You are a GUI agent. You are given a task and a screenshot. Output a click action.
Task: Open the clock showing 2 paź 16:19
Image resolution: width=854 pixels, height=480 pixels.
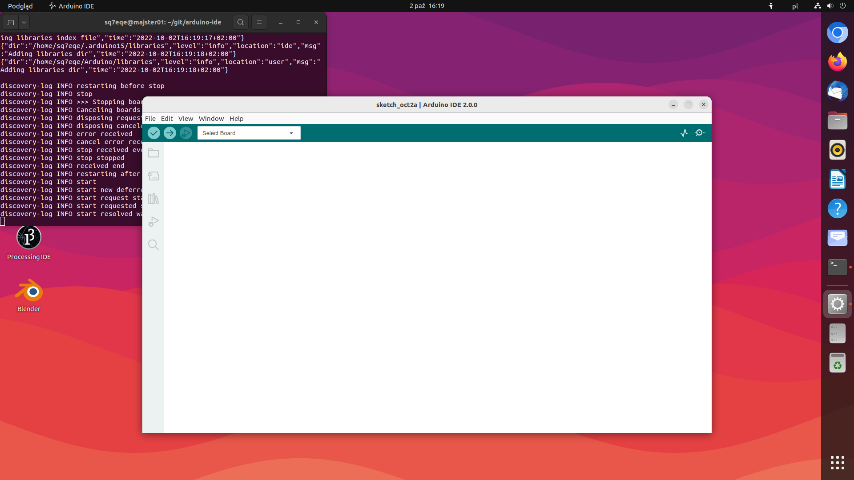coord(427,6)
